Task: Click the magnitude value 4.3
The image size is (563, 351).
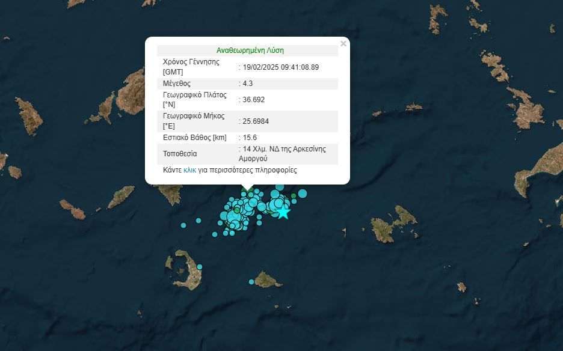Action: [248, 84]
